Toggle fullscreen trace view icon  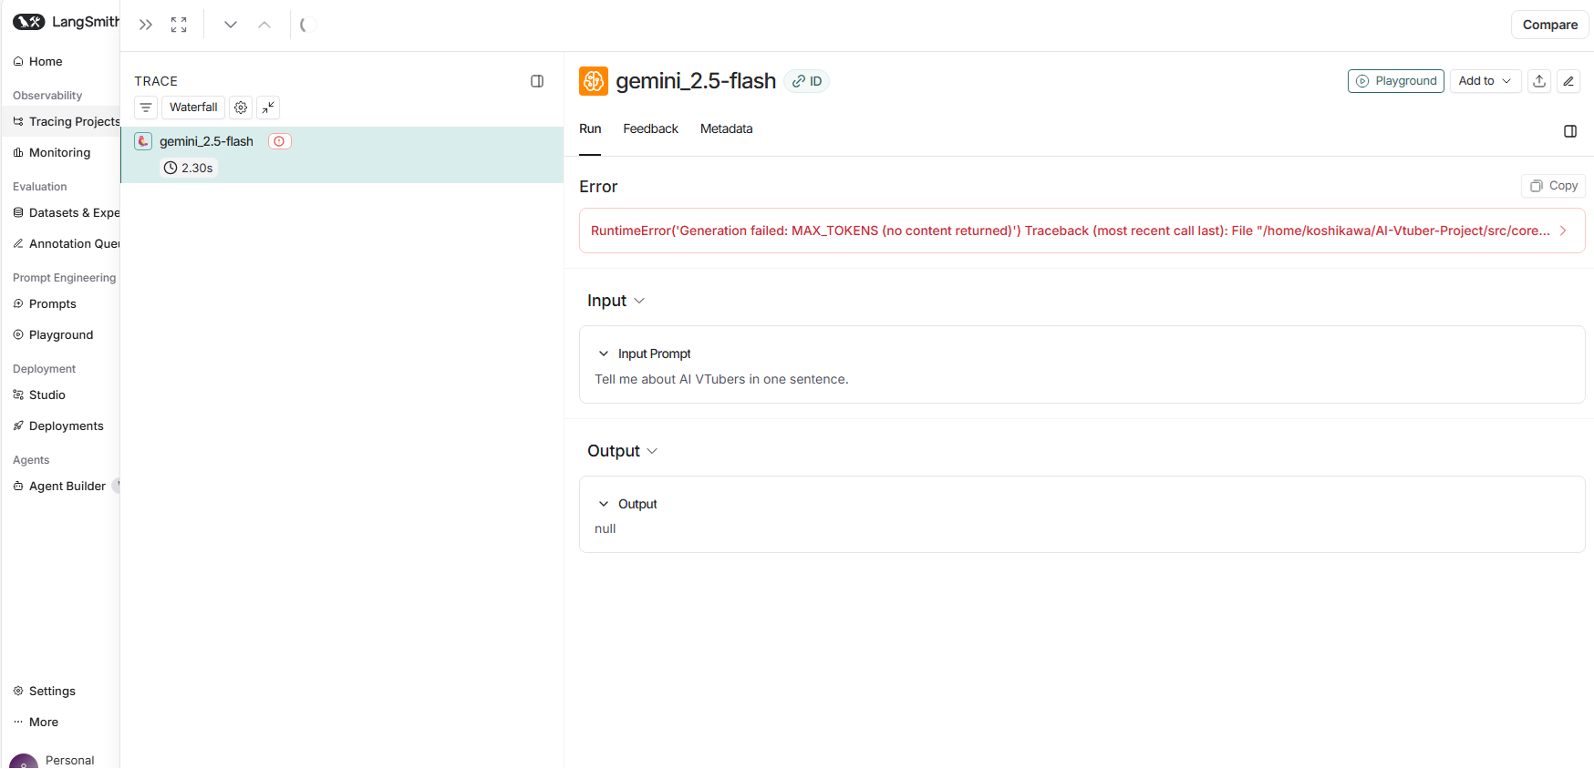click(x=179, y=25)
